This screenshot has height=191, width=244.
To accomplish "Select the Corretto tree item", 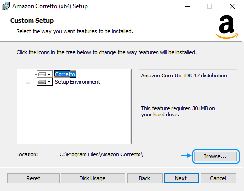I will 65,74.
